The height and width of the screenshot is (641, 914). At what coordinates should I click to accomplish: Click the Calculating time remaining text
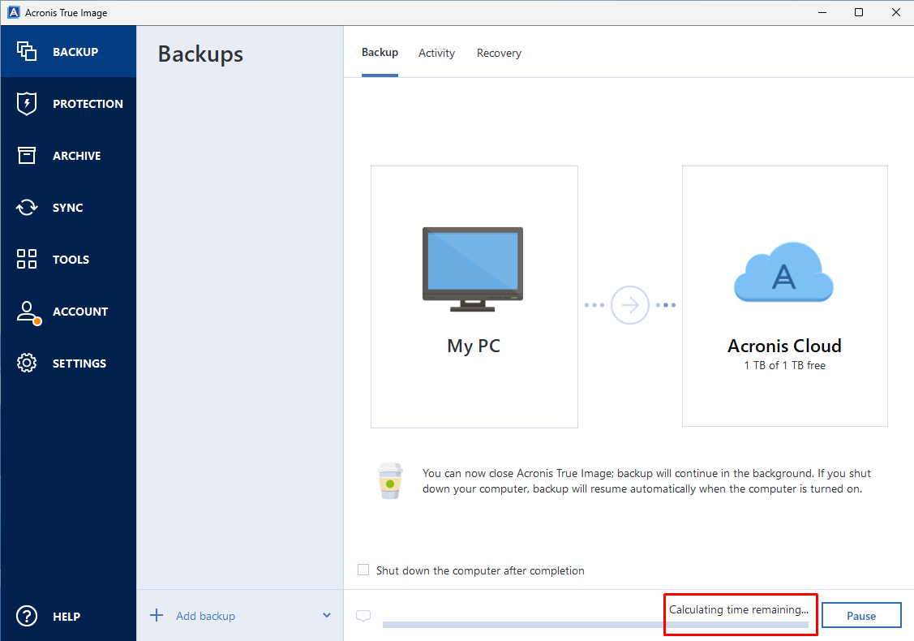[739, 609]
